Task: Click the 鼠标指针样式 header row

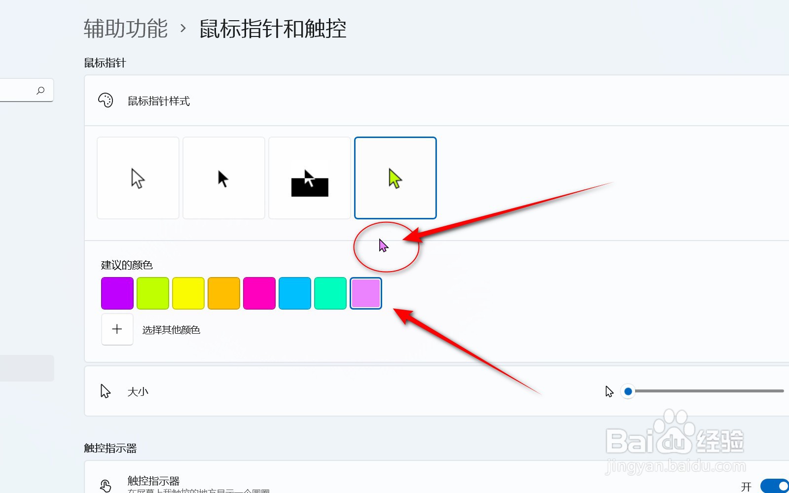Action: [437, 101]
